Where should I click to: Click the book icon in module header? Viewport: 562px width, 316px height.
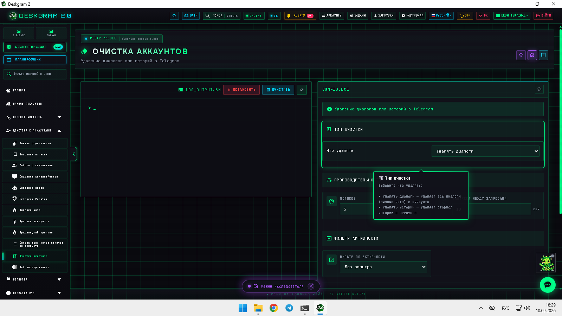point(543,55)
